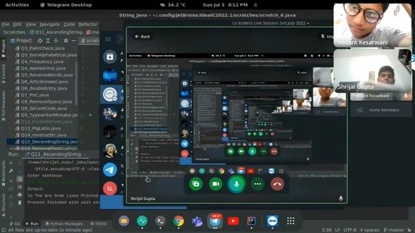
Task: Select Vedant Kesarwani's video thumbnail
Action: pyautogui.click(x=373, y=25)
